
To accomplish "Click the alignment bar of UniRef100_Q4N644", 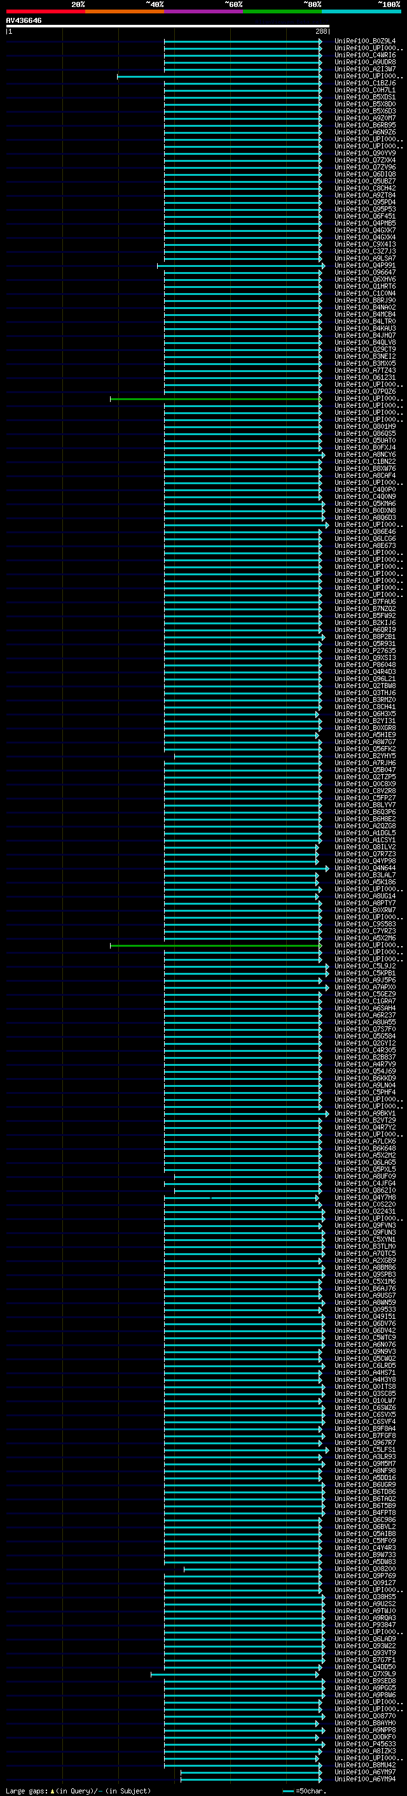I will [x=247, y=868].
